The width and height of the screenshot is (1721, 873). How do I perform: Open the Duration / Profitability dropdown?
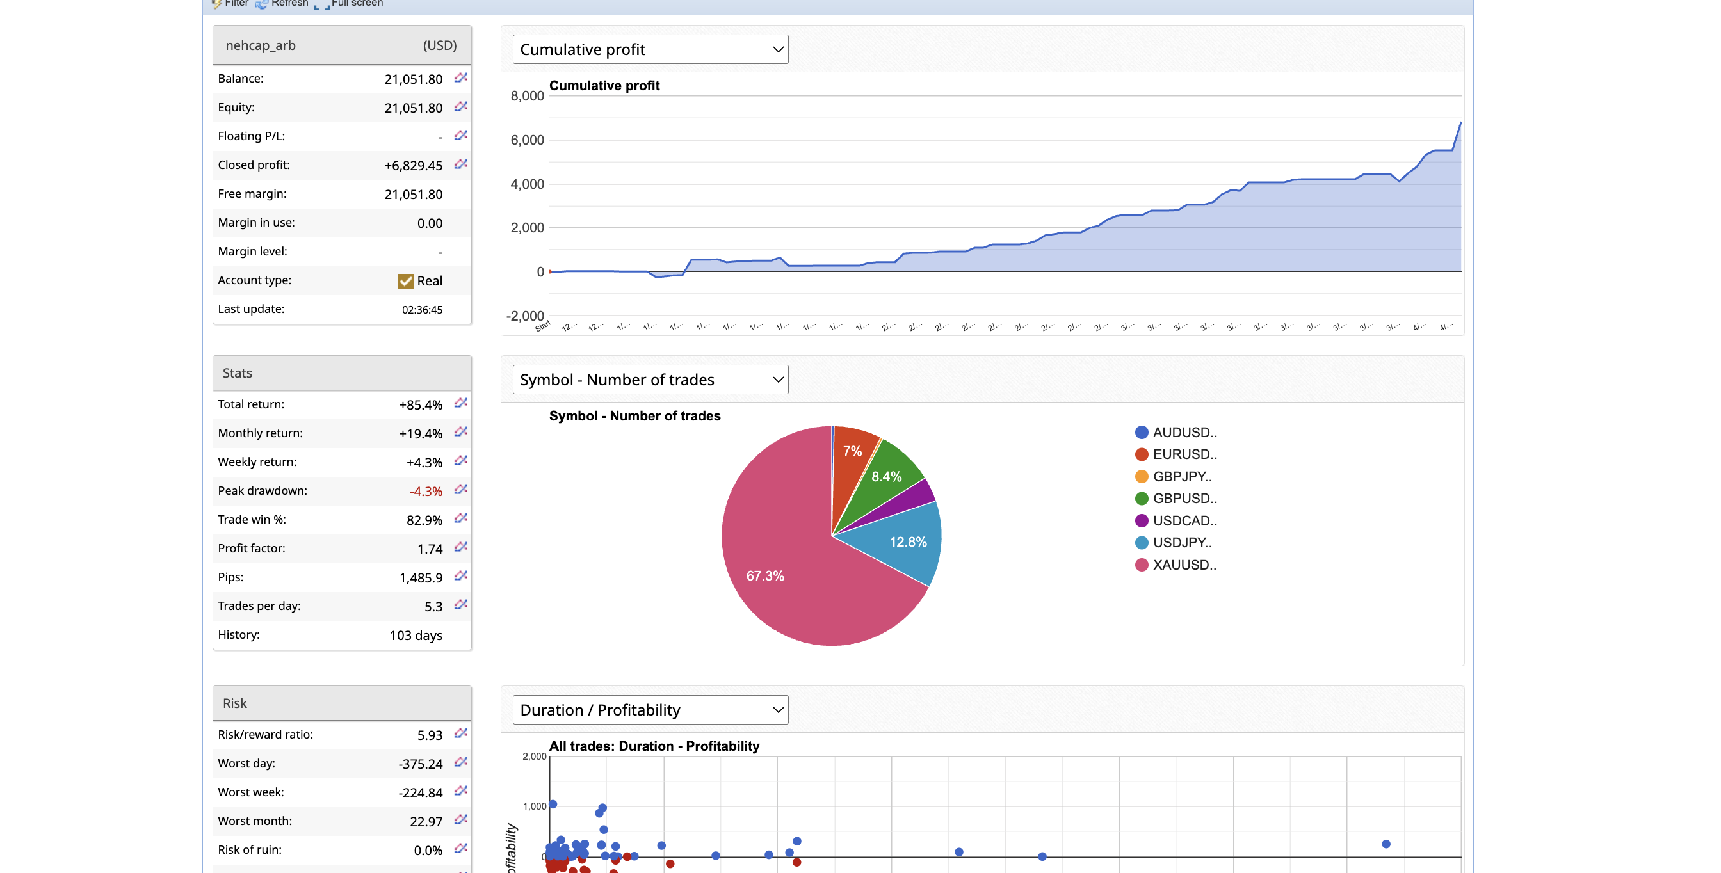coord(649,709)
